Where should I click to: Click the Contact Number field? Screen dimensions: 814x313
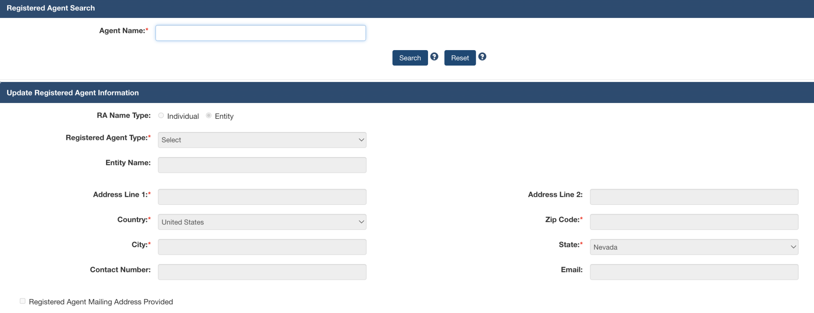(262, 272)
